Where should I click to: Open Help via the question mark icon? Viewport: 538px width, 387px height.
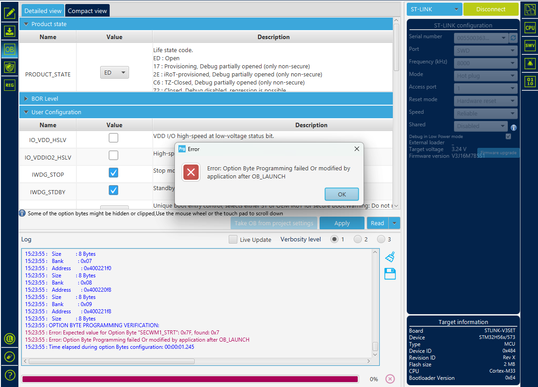point(9,375)
